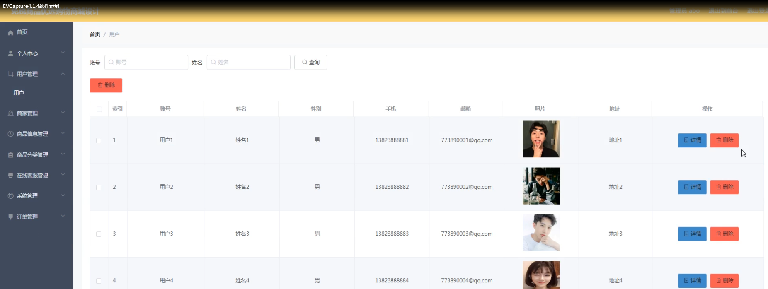The image size is (768, 289).
Task: Click the home icon next to 首页 in sidebar
Action: point(11,32)
